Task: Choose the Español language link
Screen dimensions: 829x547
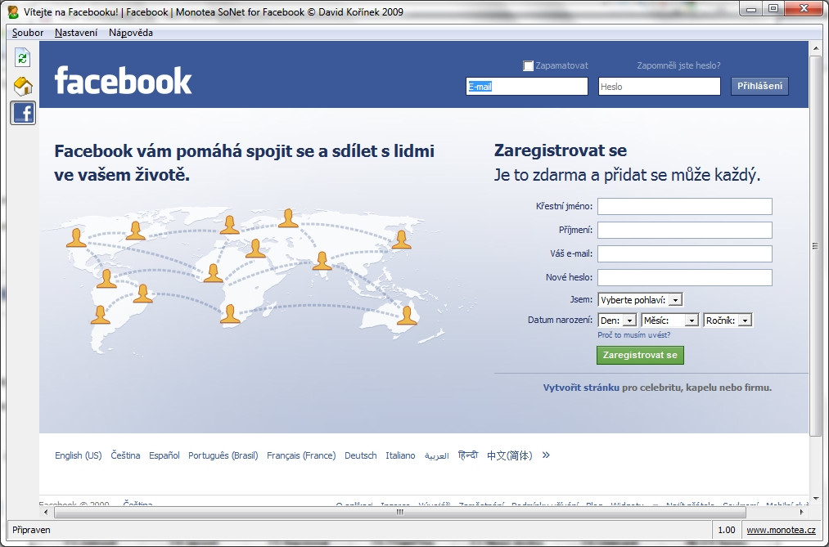Action: 164,455
